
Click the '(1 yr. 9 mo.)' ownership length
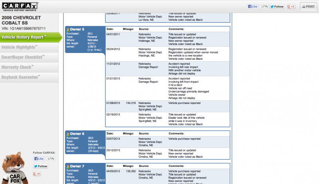(95, 50)
